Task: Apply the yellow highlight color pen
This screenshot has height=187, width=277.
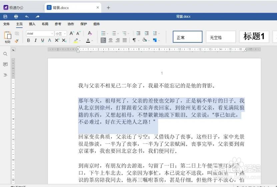Action: click(x=76, y=40)
